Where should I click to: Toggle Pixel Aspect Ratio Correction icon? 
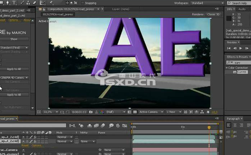[185, 112]
